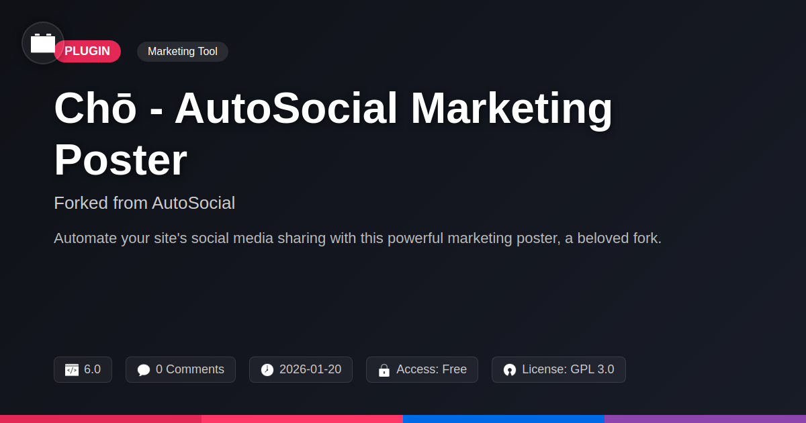Click the code version icon next to 6.0
806x423 pixels.
pyautogui.click(x=72, y=370)
